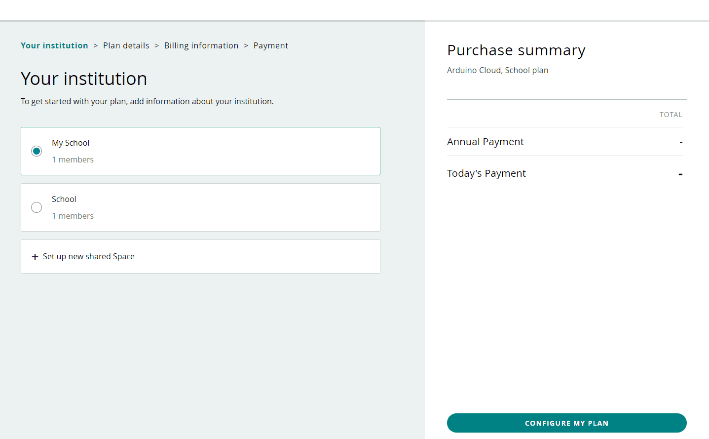Open the Your institution breadcrumb step
Viewport: 709px width, 439px height.
coord(54,45)
